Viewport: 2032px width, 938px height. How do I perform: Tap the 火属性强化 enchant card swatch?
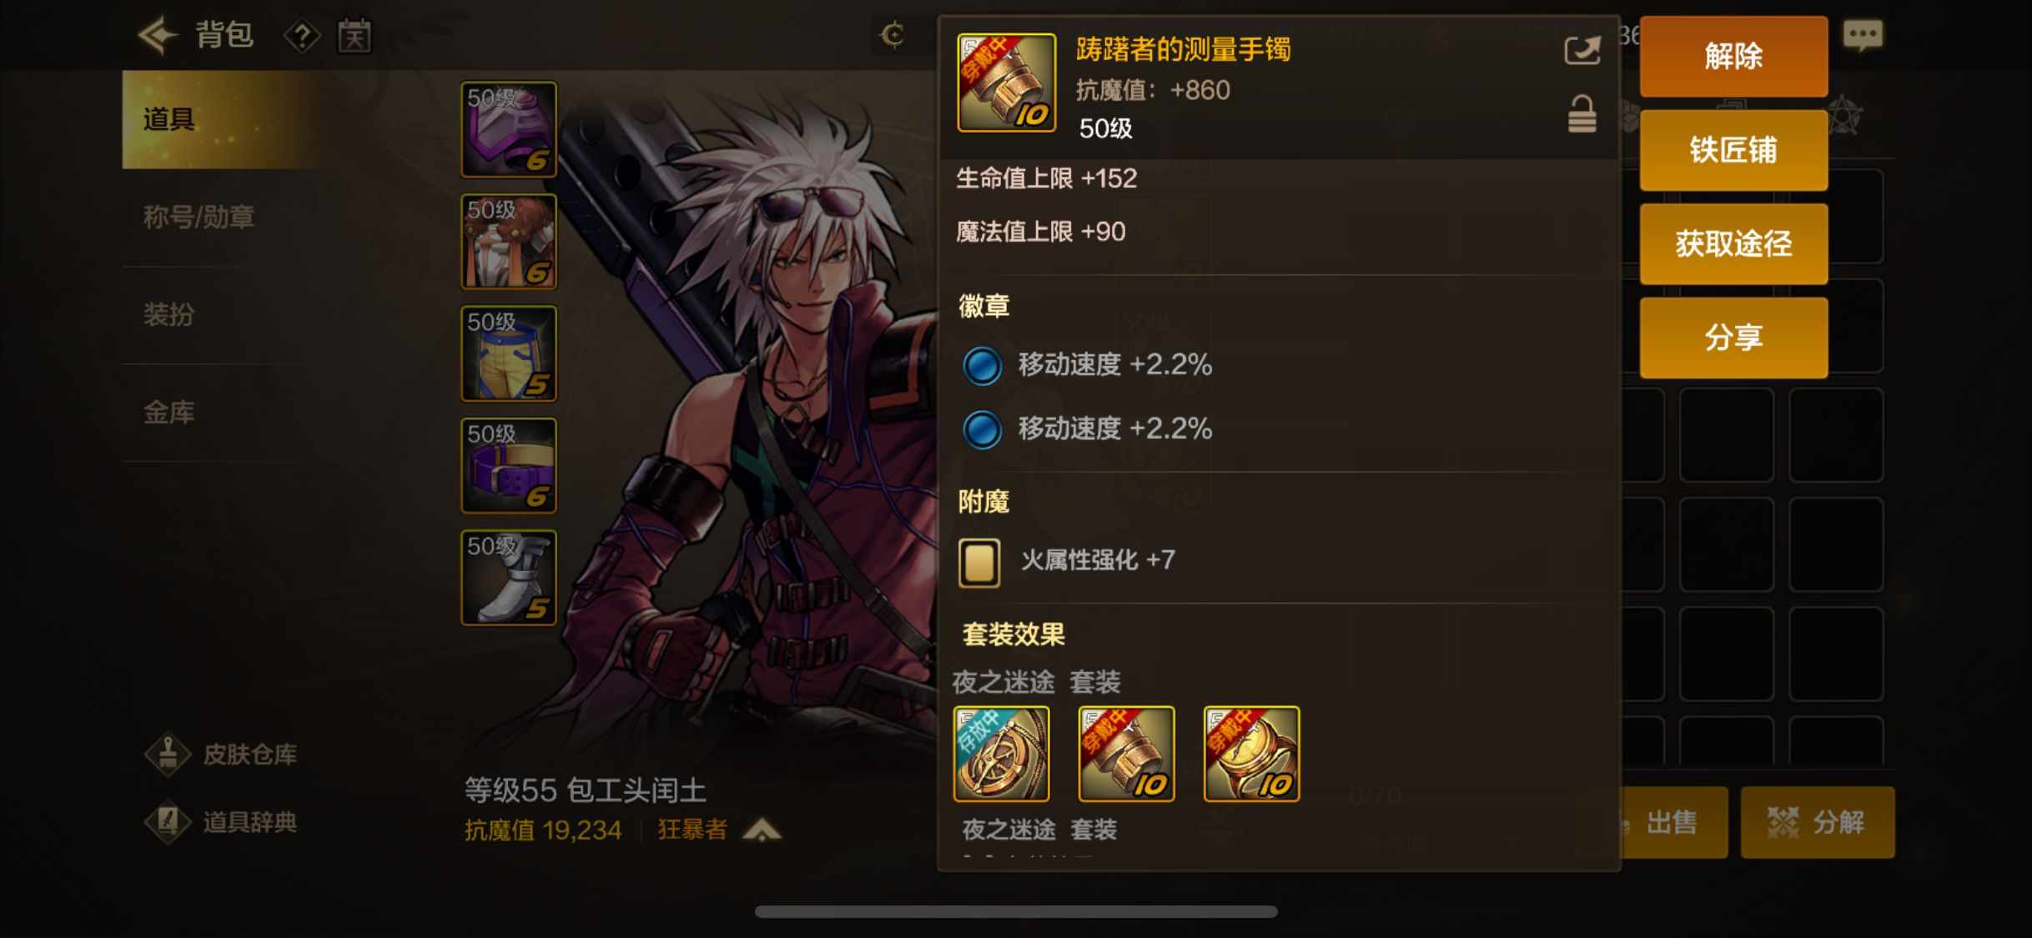click(979, 563)
